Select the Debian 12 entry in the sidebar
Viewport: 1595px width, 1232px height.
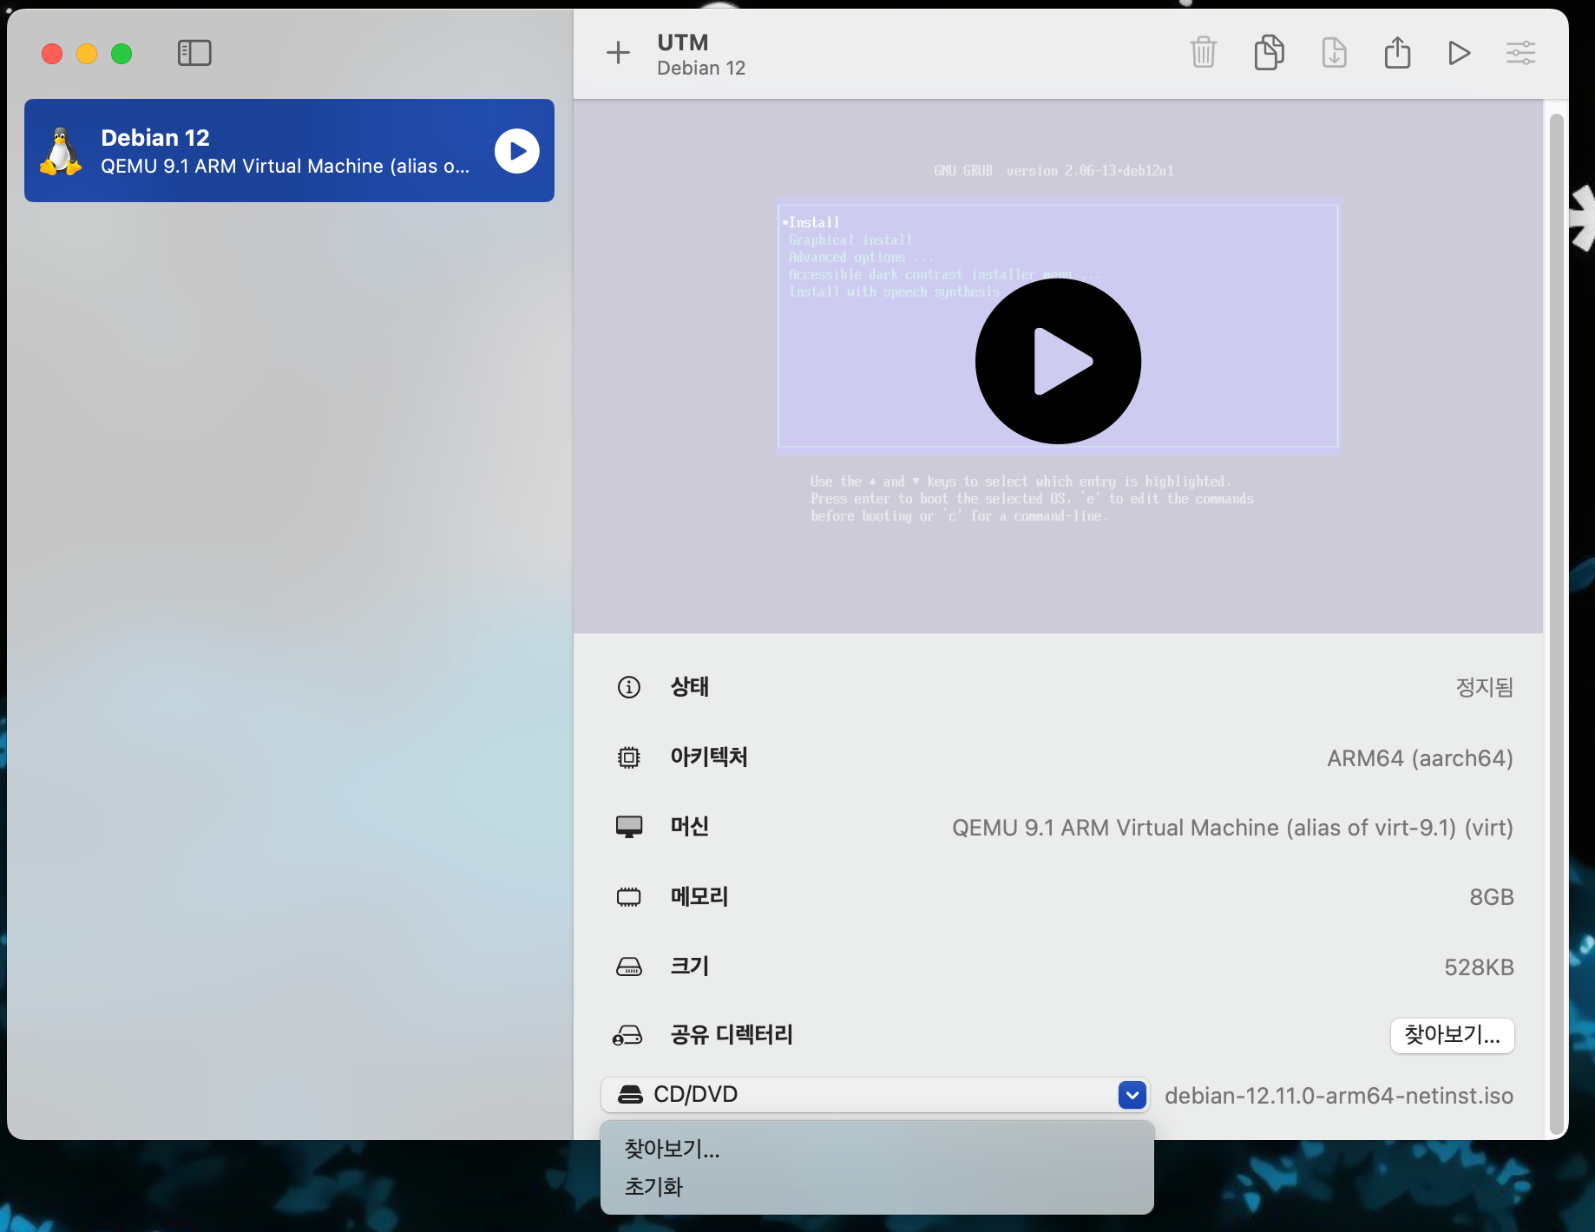(x=289, y=151)
